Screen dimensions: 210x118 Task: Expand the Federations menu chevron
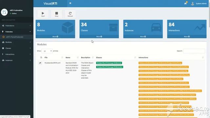click(x=30, y=26)
